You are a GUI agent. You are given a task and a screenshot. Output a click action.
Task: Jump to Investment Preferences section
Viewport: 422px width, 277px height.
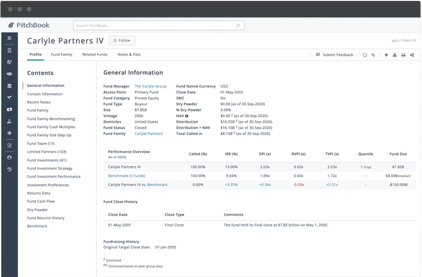[x=48, y=185]
